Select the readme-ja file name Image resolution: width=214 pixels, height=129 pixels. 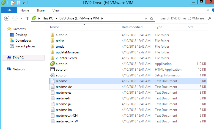coord(63,104)
